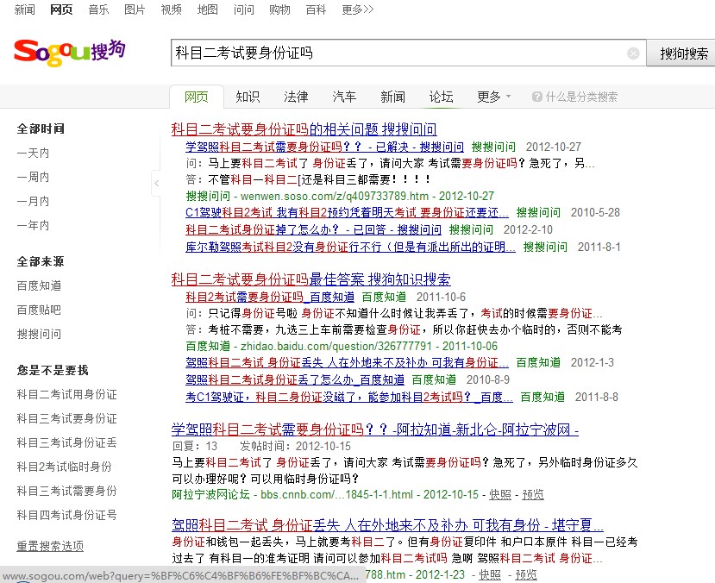Filter source to 百度知道 in the sidebar

tap(39, 285)
